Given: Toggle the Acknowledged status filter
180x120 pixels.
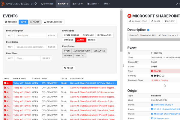Looking at the screenshot, I should point(82,51).
